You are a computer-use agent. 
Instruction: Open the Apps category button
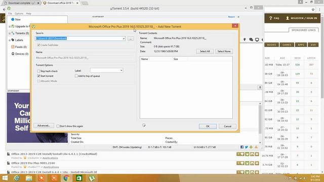pos(301,45)
